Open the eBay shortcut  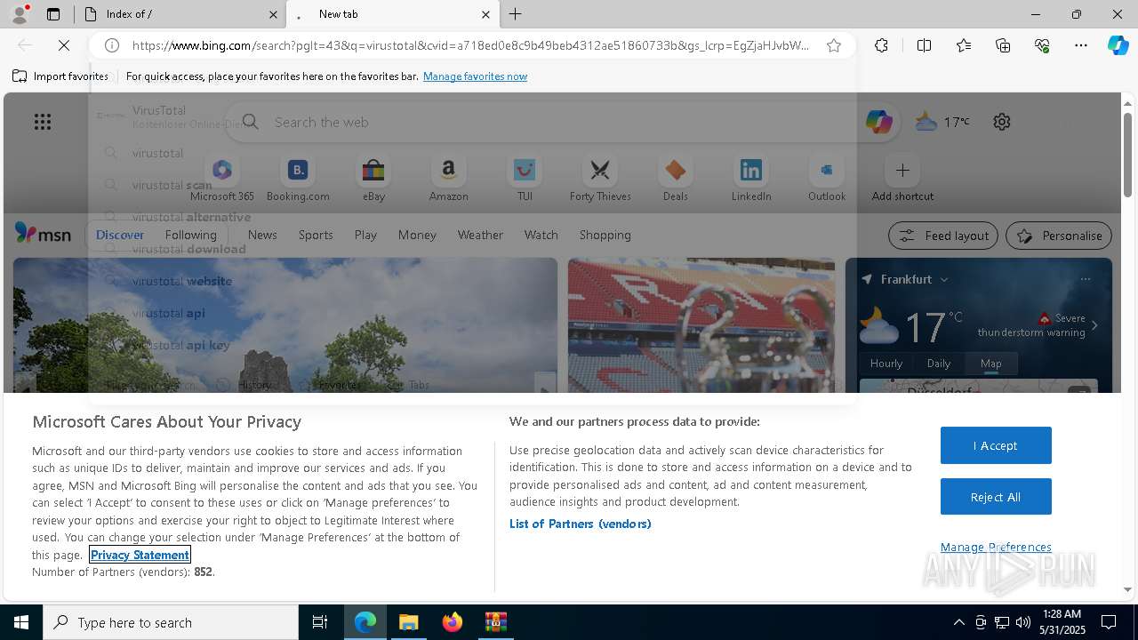click(373, 179)
